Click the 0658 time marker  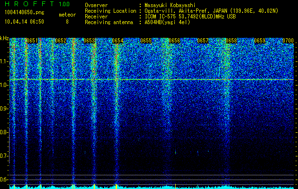(231, 41)
